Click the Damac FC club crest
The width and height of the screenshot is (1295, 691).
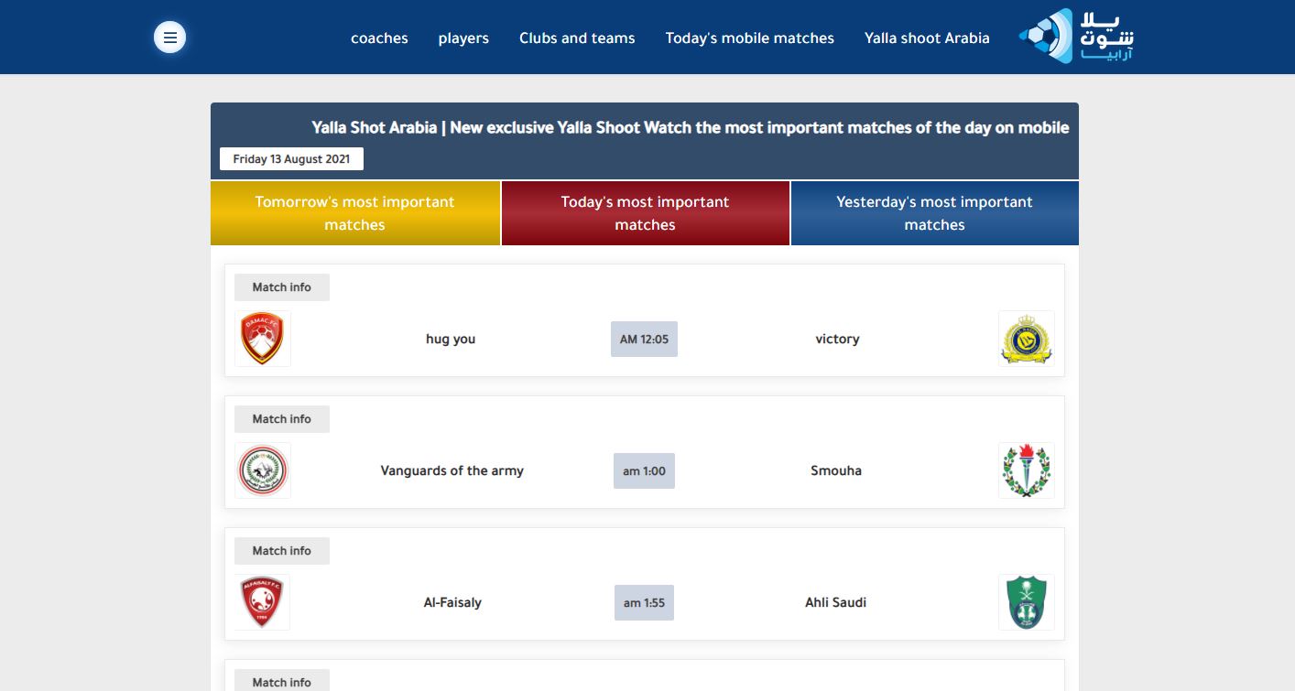pos(263,339)
